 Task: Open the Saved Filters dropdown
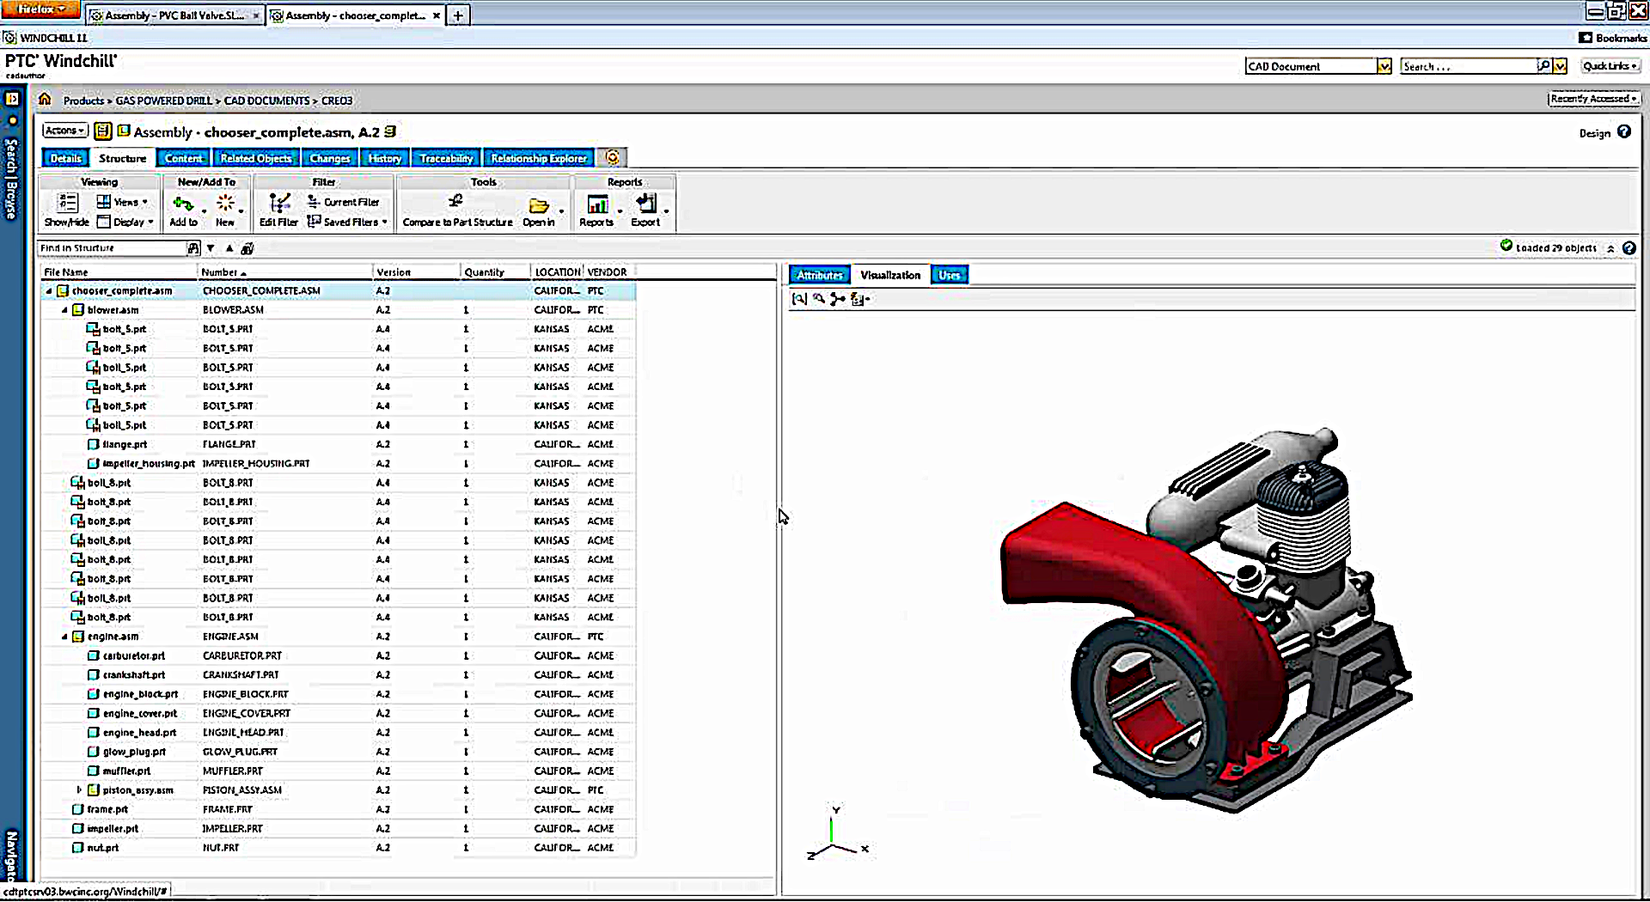tap(347, 222)
